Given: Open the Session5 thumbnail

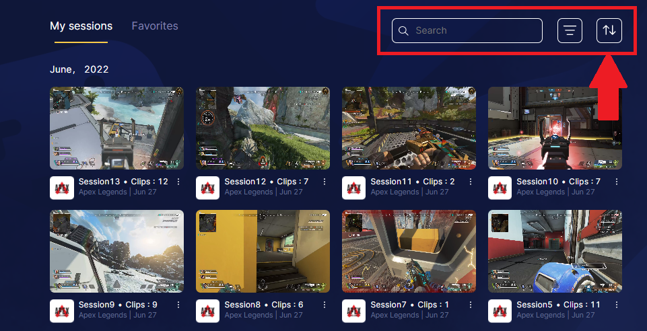Looking at the screenshot, I should click(x=555, y=252).
